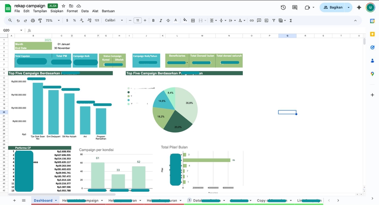Open the 75% zoom dropdown

tap(51, 21)
